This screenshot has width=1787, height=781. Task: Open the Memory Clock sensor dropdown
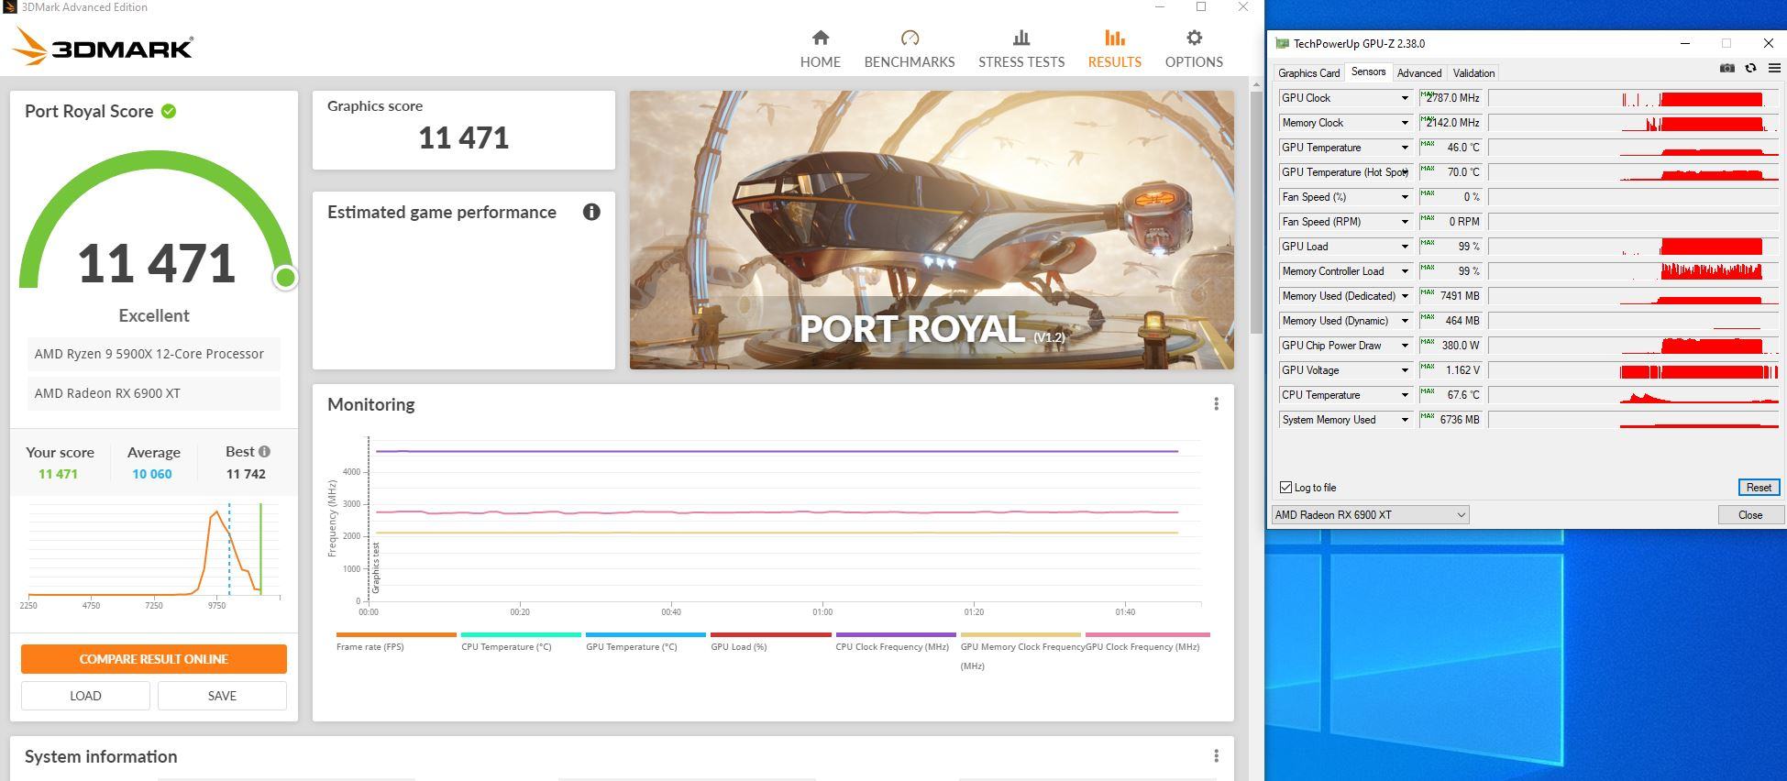click(x=1404, y=123)
